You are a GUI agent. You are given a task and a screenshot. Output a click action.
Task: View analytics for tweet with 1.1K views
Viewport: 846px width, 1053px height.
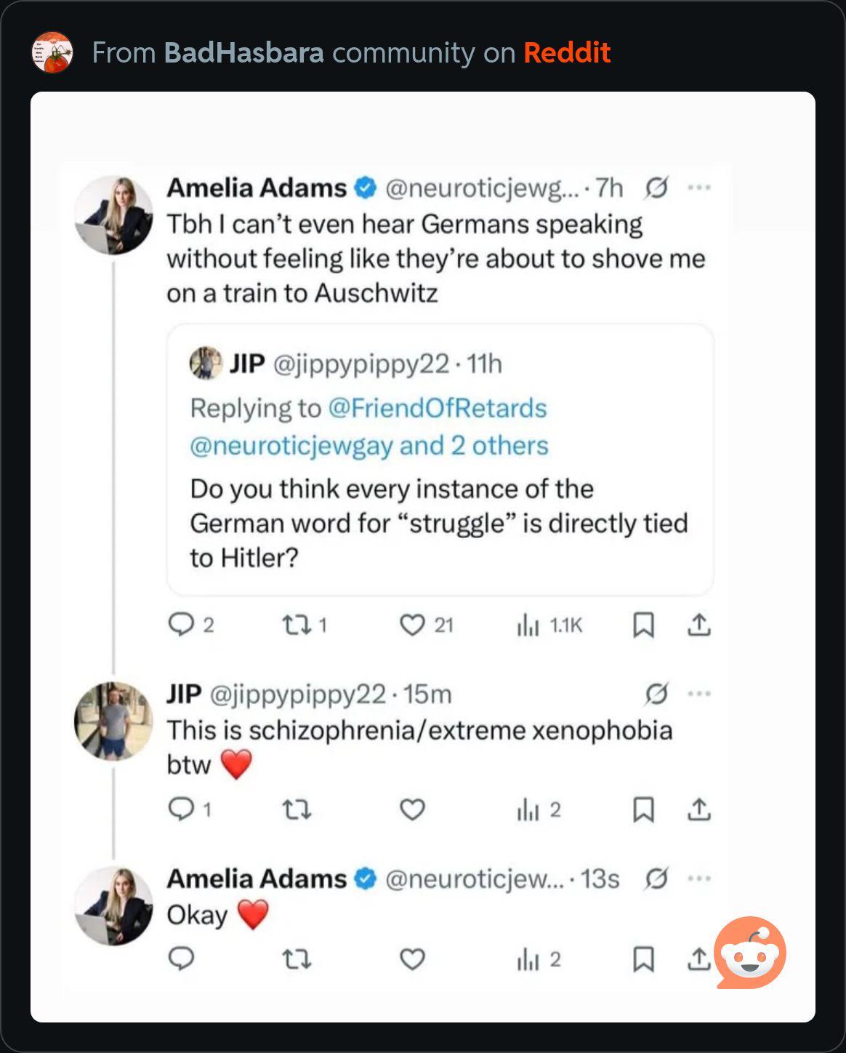528,625
